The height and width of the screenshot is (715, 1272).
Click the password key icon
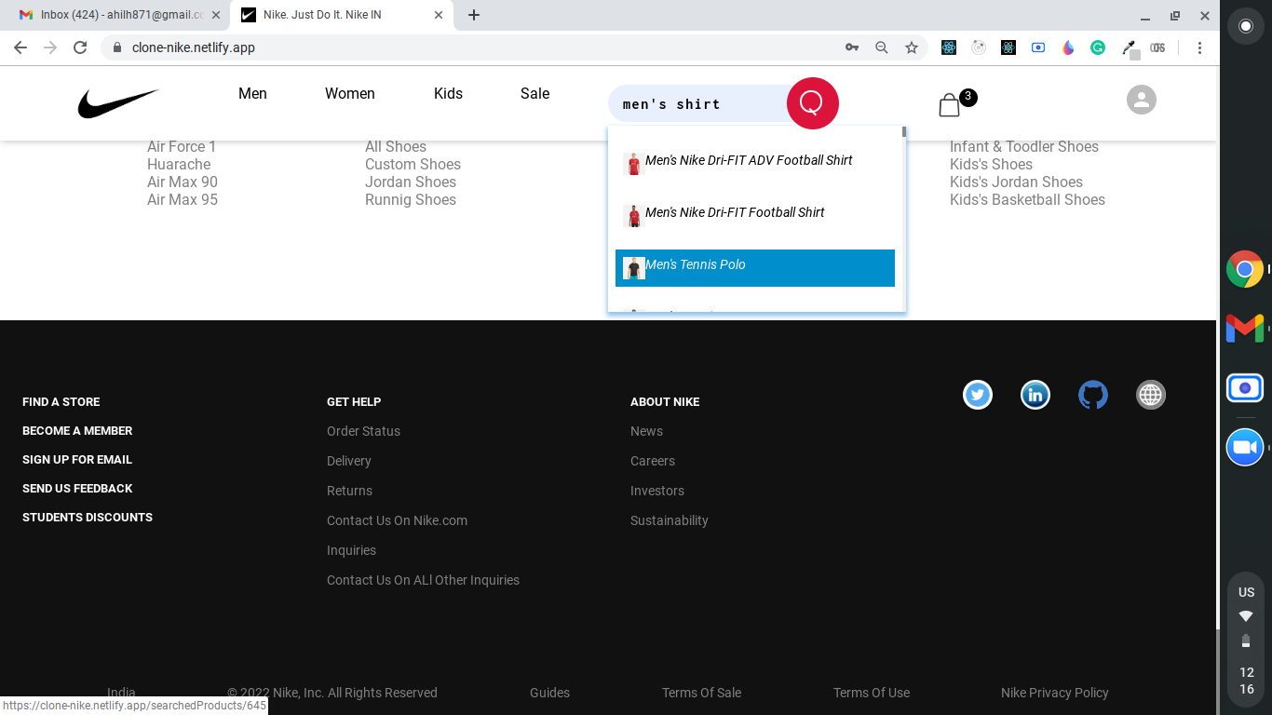click(x=852, y=47)
